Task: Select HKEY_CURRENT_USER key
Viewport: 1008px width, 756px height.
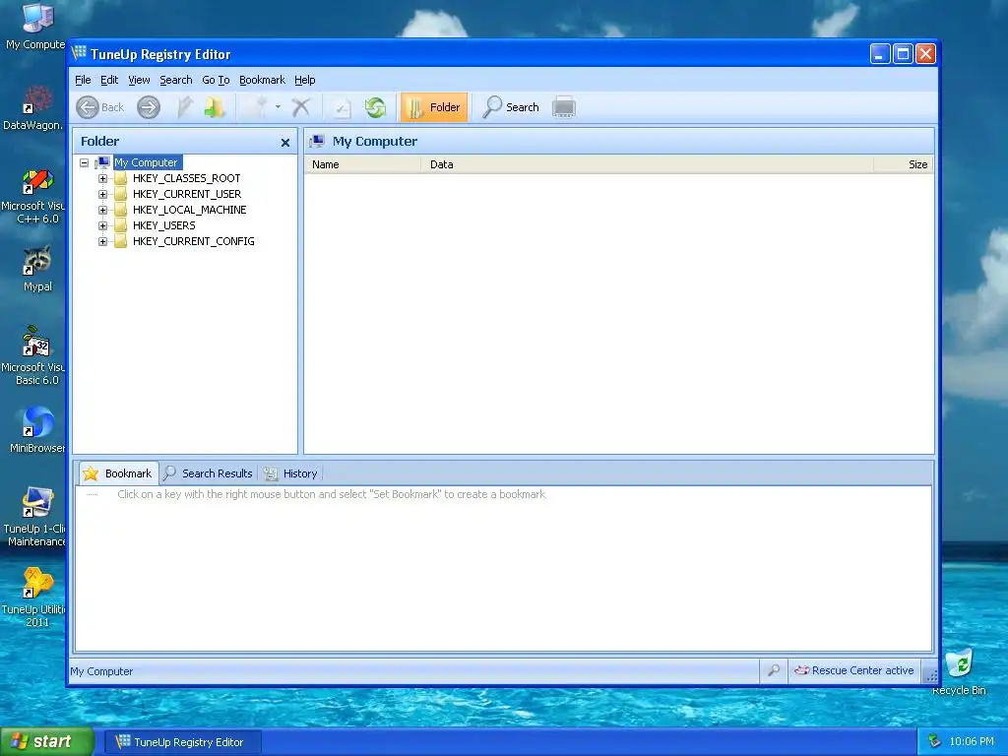Action: [x=187, y=194]
